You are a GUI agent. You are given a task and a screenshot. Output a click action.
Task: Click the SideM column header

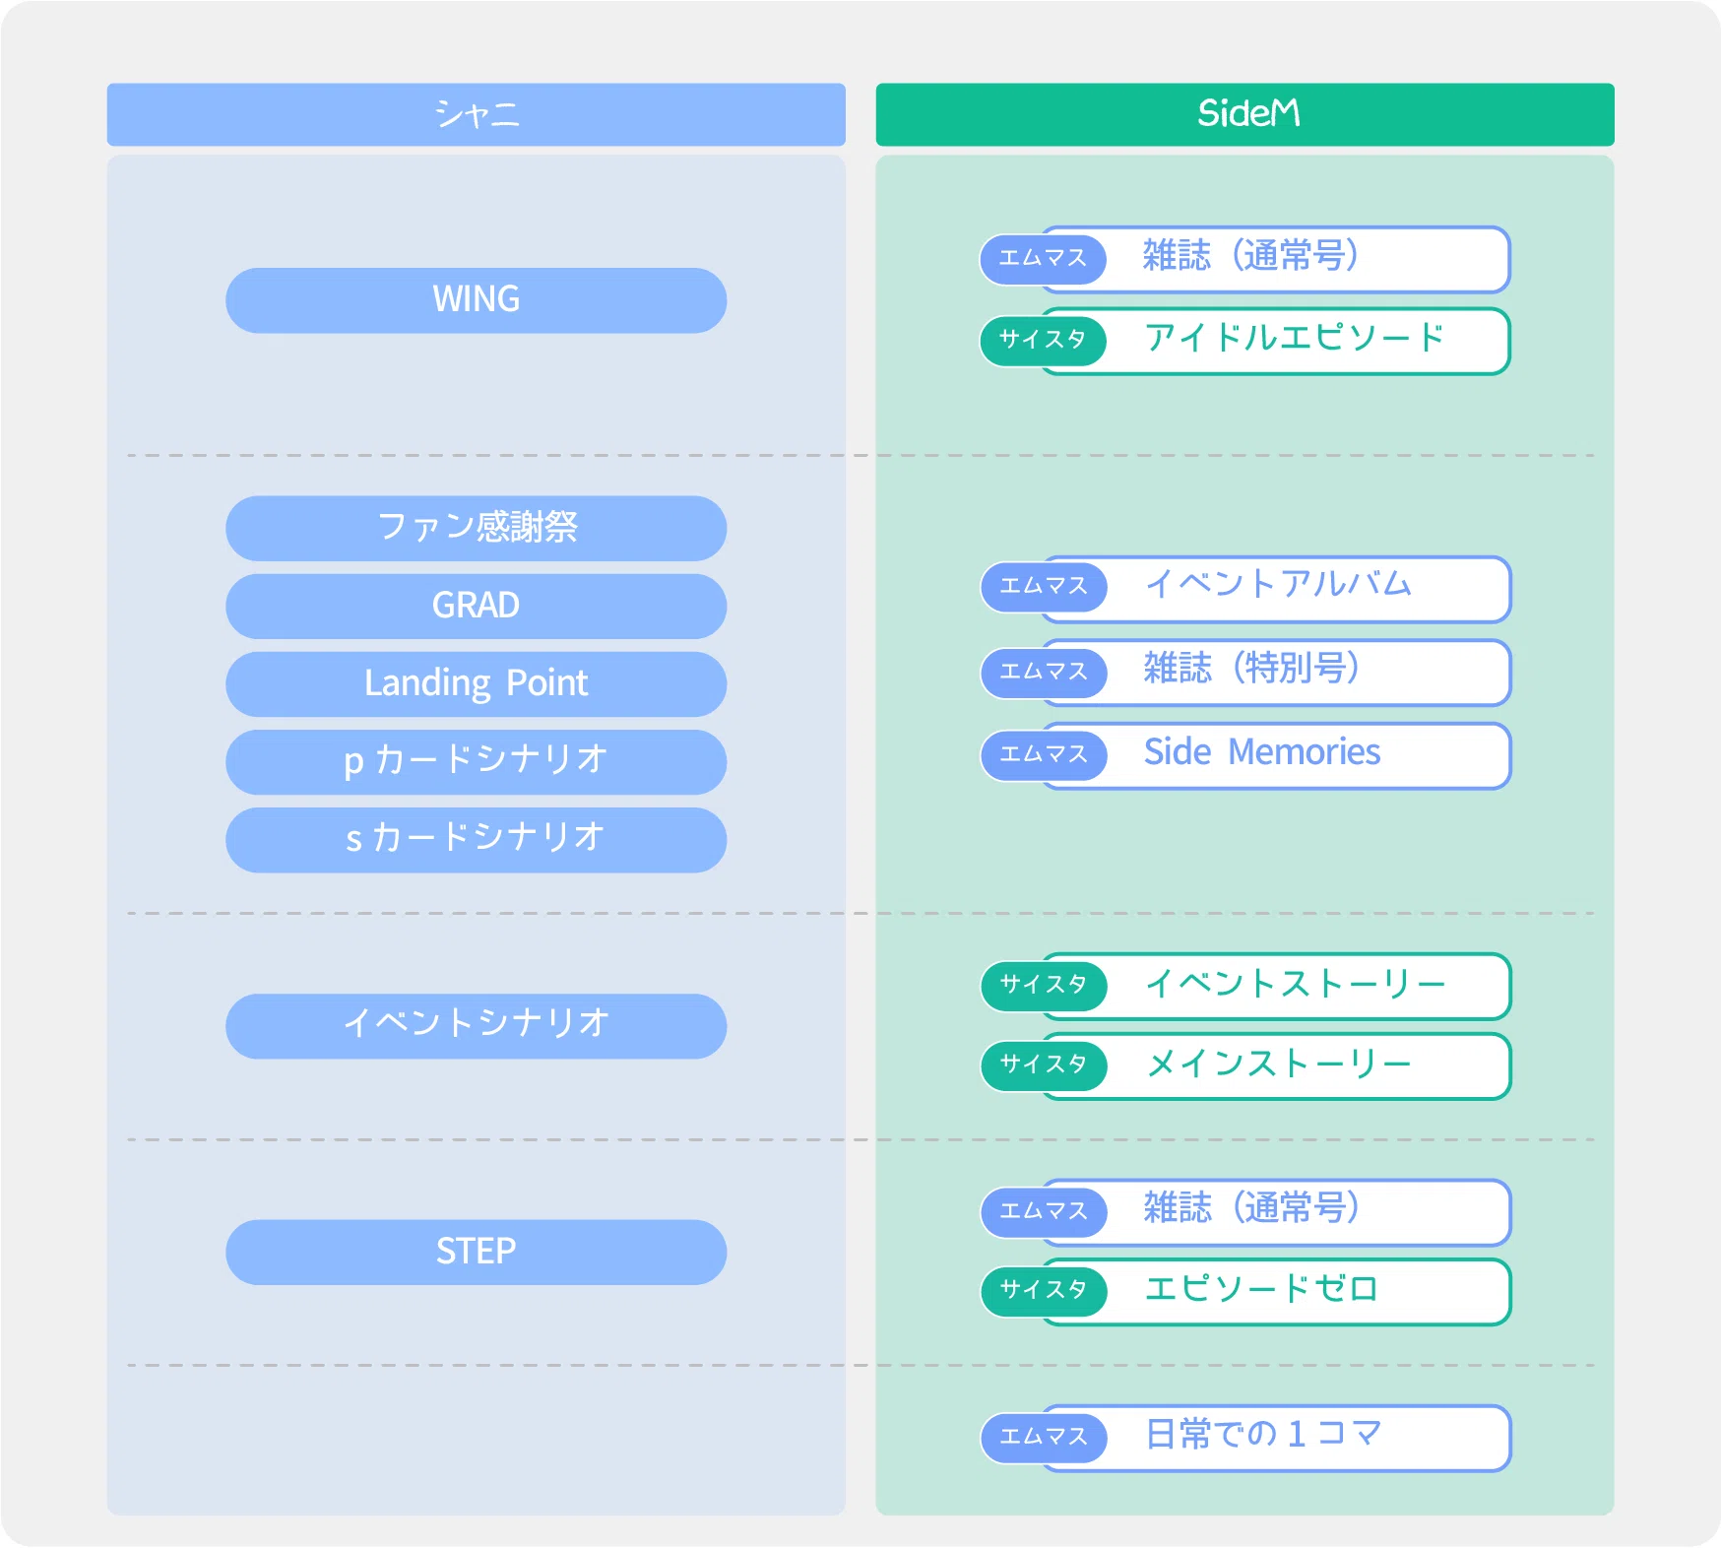click(x=1244, y=114)
